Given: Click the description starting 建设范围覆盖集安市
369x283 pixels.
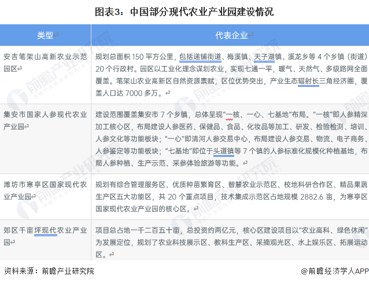Looking at the screenshot, I should [231, 139].
